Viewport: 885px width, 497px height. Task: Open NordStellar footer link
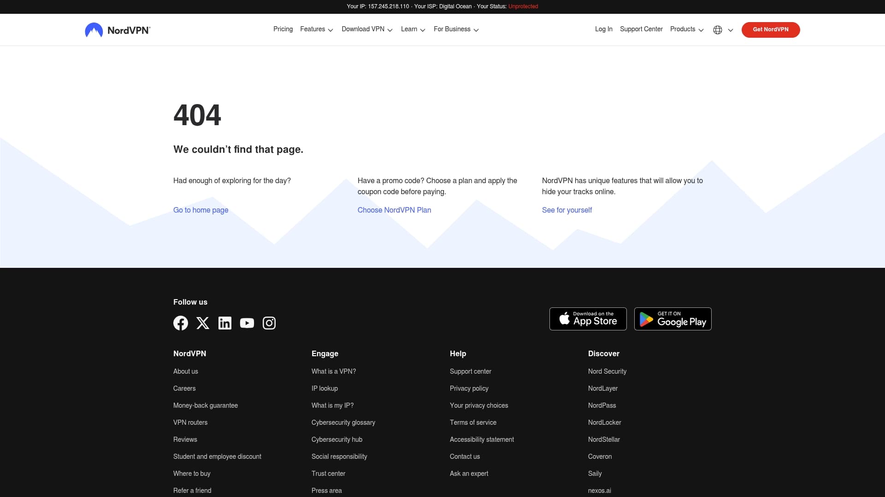coord(604,439)
